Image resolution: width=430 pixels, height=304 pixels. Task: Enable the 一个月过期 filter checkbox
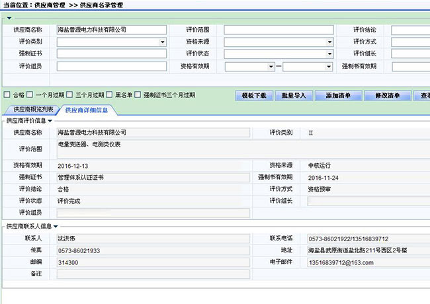pyautogui.click(x=30, y=95)
